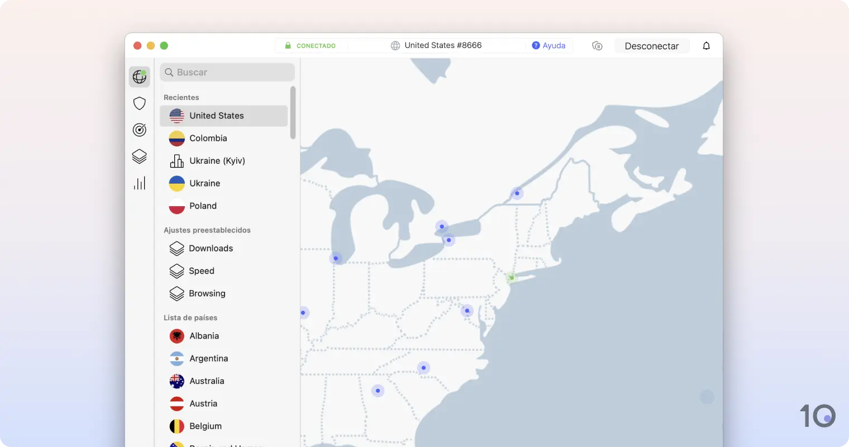Viewport: 849px width, 447px height.
Task: Open the statistics bar-chart icon in sidebar
Action: click(x=139, y=183)
